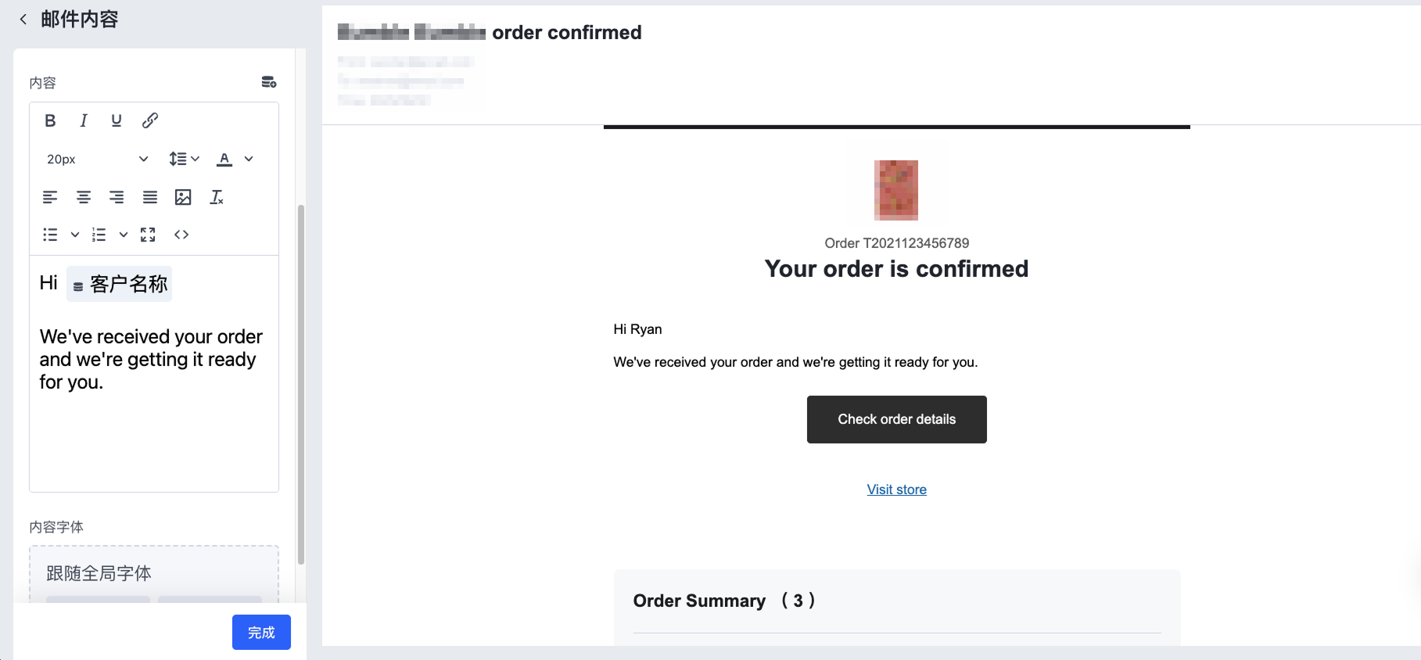Click the 完成 button
The height and width of the screenshot is (660, 1421).
click(x=261, y=632)
